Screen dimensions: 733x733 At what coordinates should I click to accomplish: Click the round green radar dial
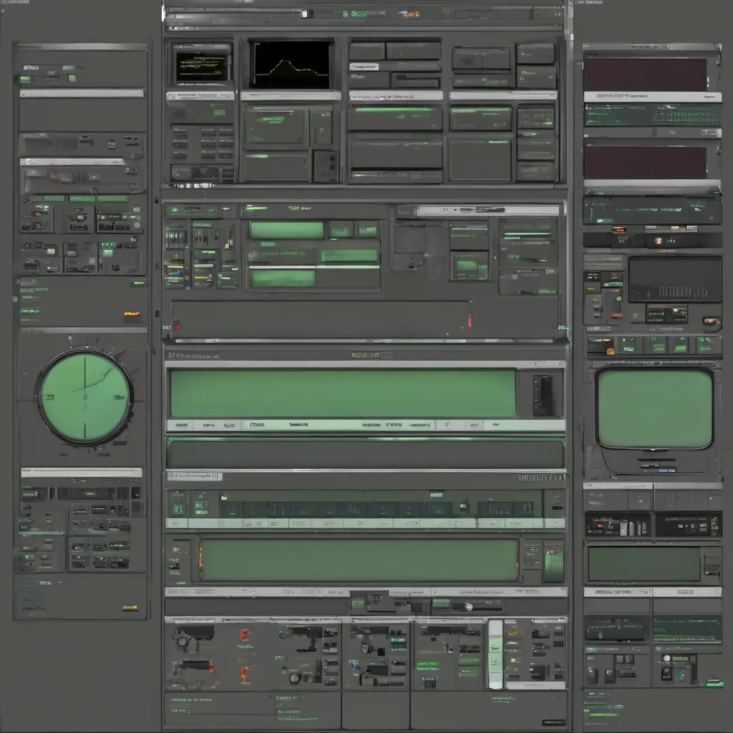point(85,396)
